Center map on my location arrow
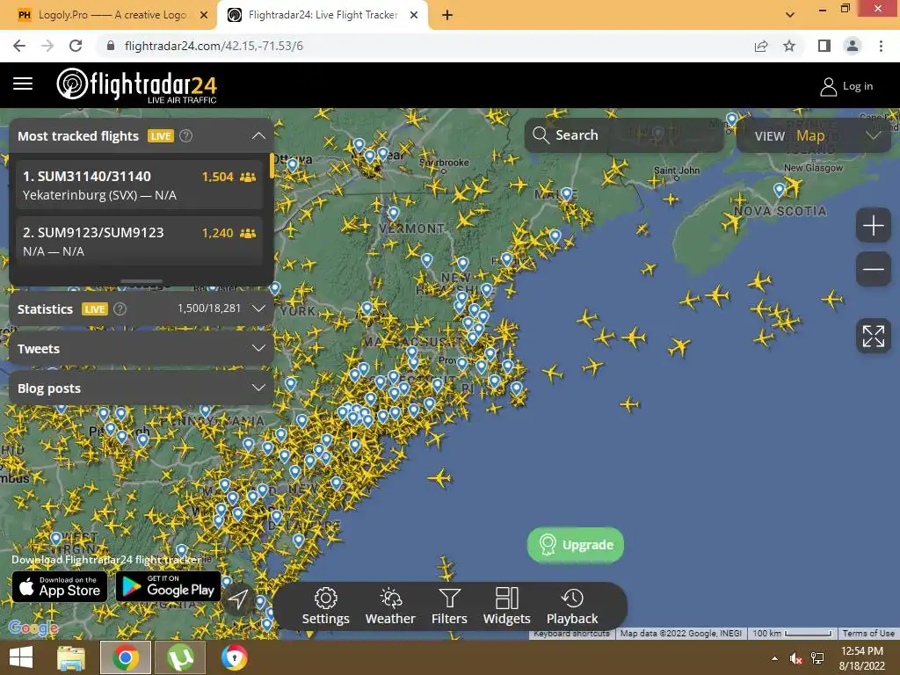This screenshot has height=675, width=900. click(237, 599)
